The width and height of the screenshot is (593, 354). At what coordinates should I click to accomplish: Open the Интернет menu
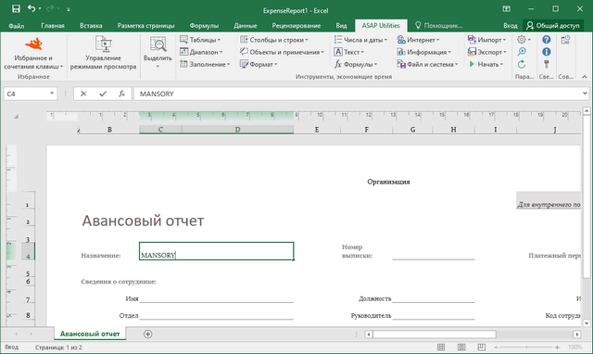click(418, 40)
